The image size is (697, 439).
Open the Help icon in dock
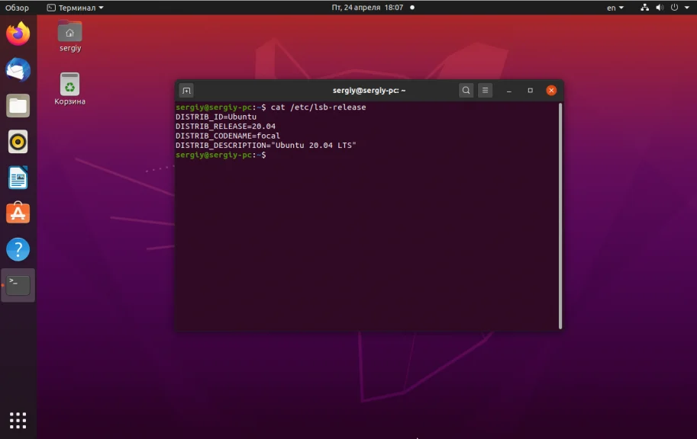pyautogui.click(x=18, y=249)
